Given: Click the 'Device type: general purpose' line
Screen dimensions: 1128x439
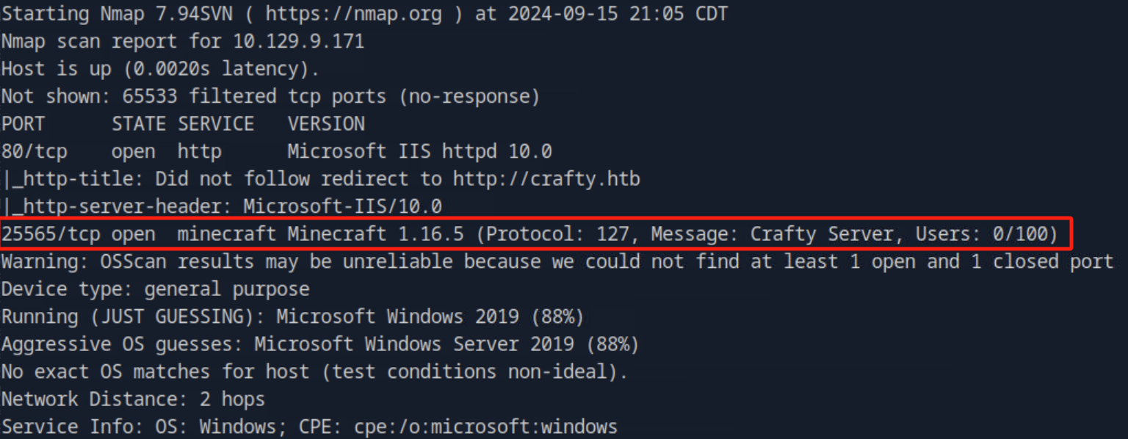Looking at the screenshot, I should pyautogui.click(x=155, y=290).
